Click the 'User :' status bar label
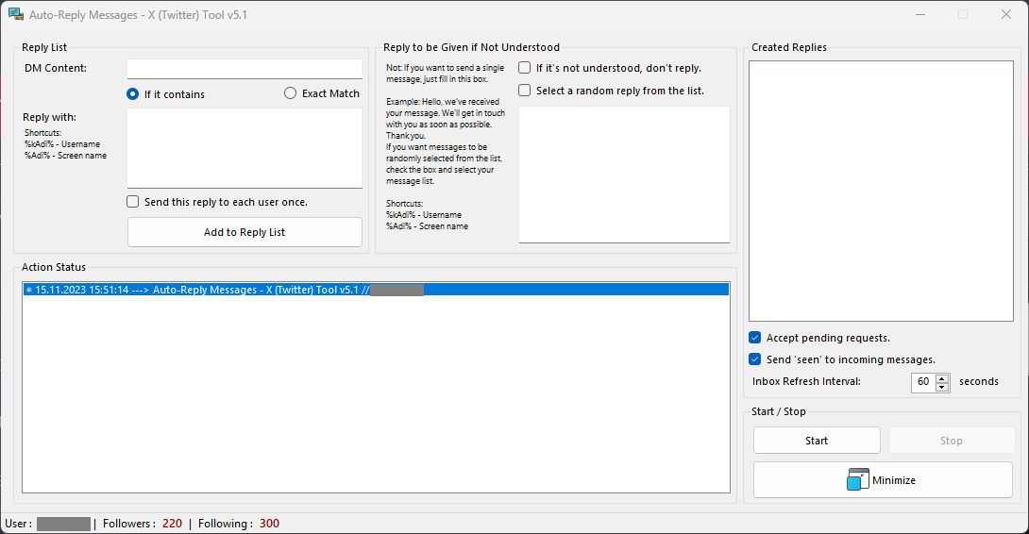This screenshot has height=534, width=1029. coord(18,524)
